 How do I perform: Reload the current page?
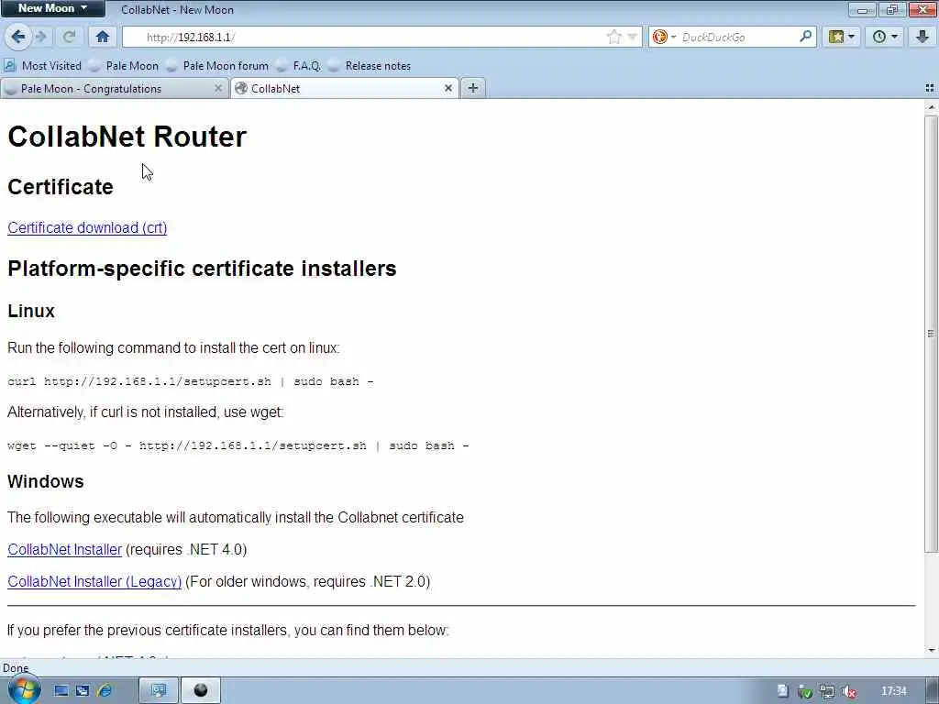(x=69, y=37)
